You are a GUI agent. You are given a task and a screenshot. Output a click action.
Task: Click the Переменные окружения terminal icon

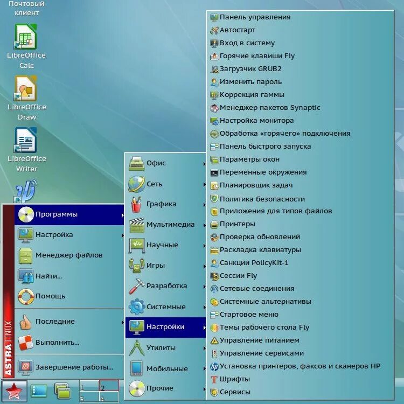tap(214, 172)
